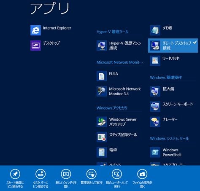Click タスク バーにピン留めする icon
200x191 pixels.
(x=41, y=174)
